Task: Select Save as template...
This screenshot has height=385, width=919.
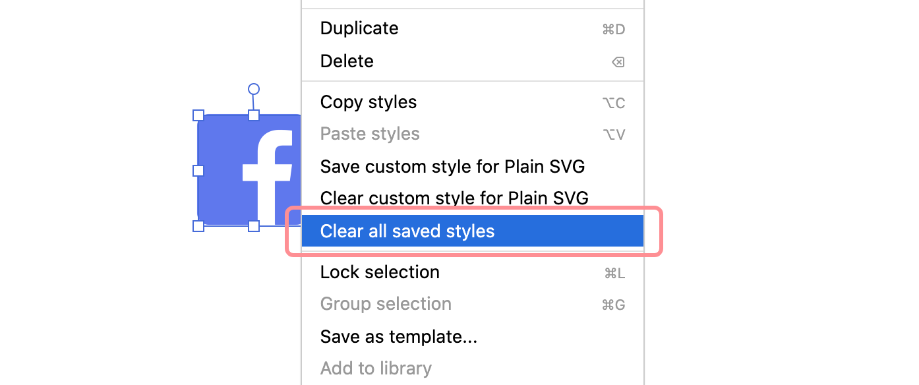Action: [x=398, y=336]
